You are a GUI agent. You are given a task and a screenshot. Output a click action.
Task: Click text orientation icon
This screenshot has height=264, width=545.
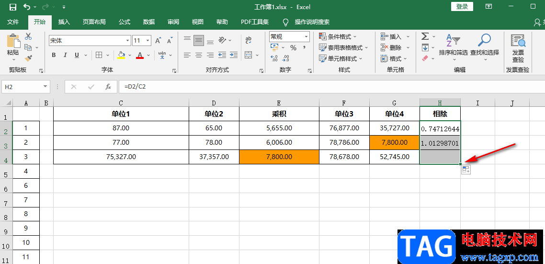pos(222,40)
